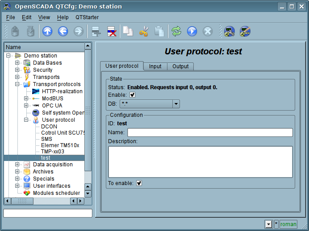Expand the OPC UA tree node
The height and width of the screenshot is (231, 309).
coord(26,105)
